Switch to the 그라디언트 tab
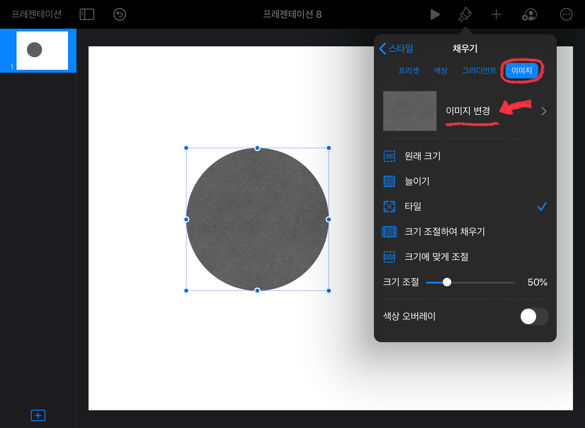Viewport: 585px width, 428px height. (x=479, y=70)
